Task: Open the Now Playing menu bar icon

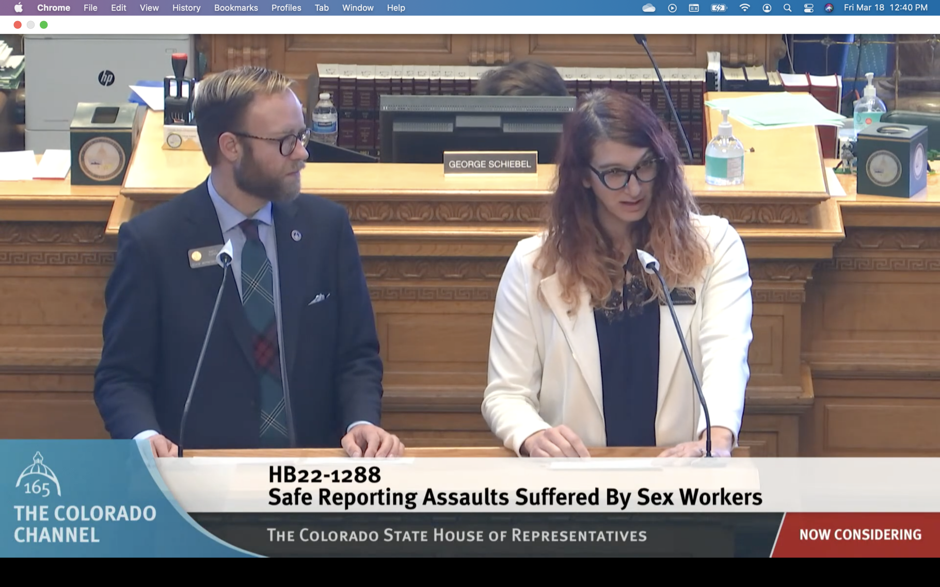Action: (x=672, y=8)
